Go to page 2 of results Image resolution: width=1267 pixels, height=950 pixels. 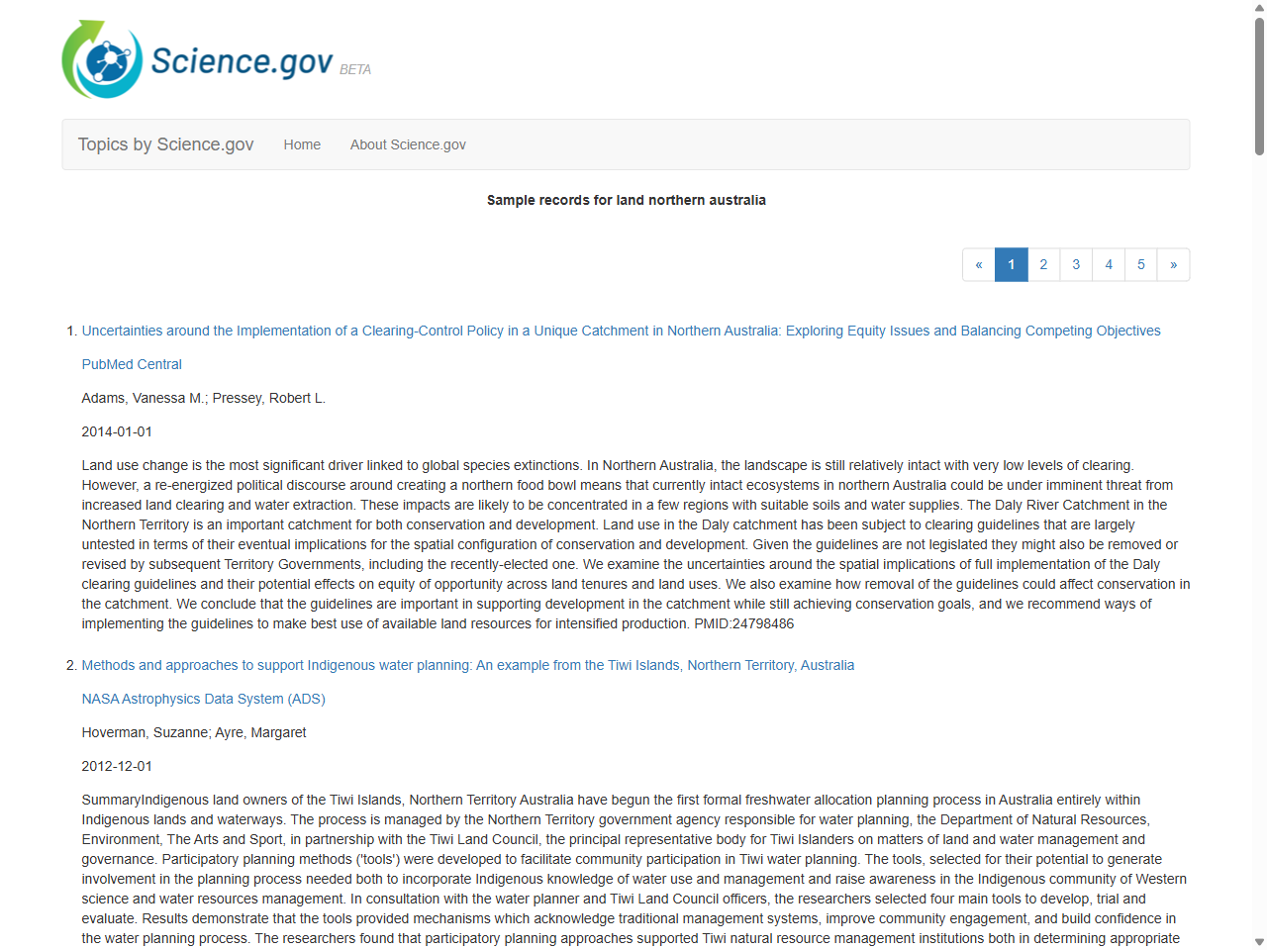[x=1043, y=264]
